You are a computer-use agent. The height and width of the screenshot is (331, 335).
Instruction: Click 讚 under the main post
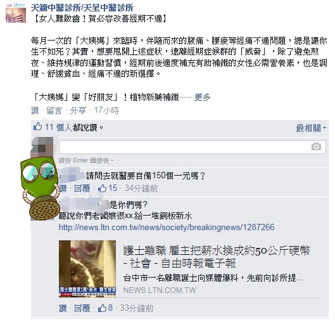coord(35,110)
